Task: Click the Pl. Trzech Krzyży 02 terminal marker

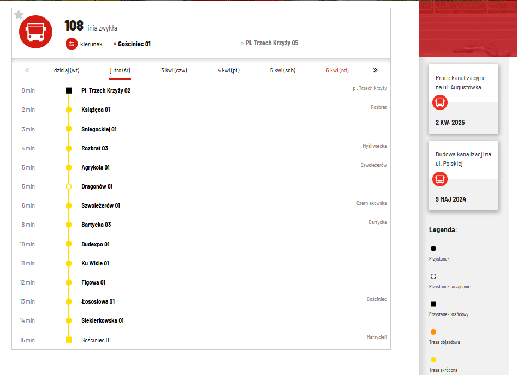Action: (x=68, y=90)
